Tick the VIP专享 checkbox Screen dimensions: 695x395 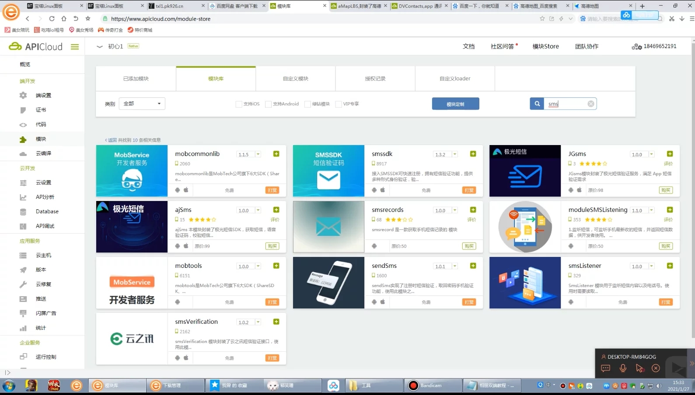click(x=339, y=104)
